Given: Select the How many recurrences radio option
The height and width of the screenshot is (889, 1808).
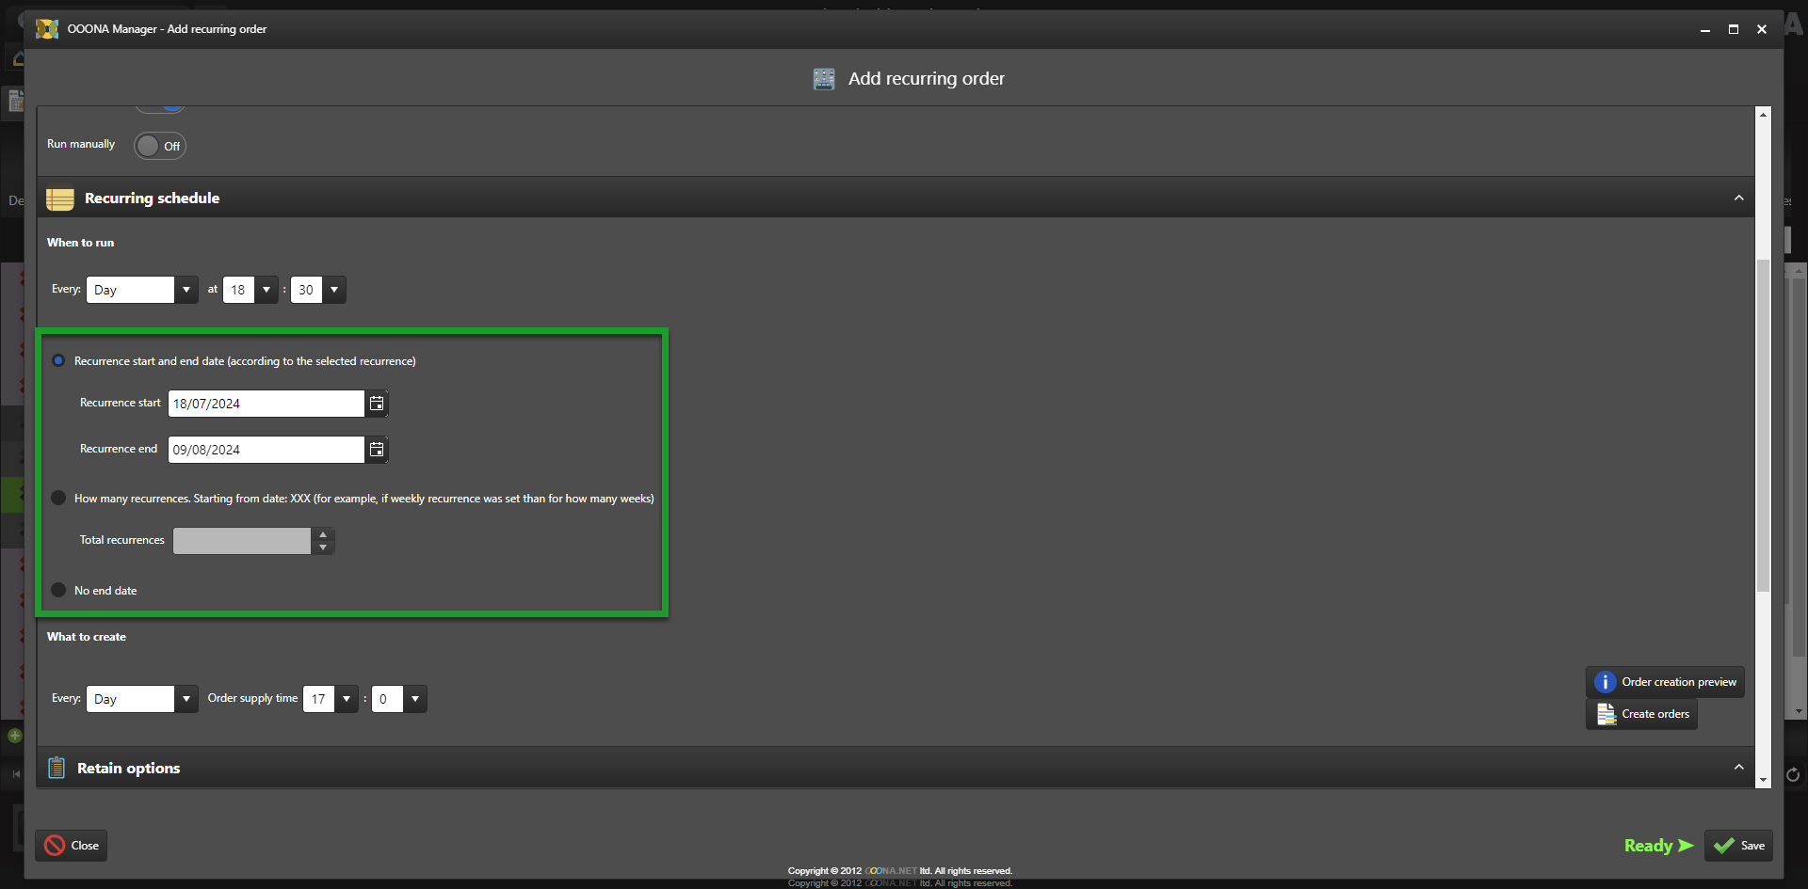Looking at the screenshot, I should (58, 498).
